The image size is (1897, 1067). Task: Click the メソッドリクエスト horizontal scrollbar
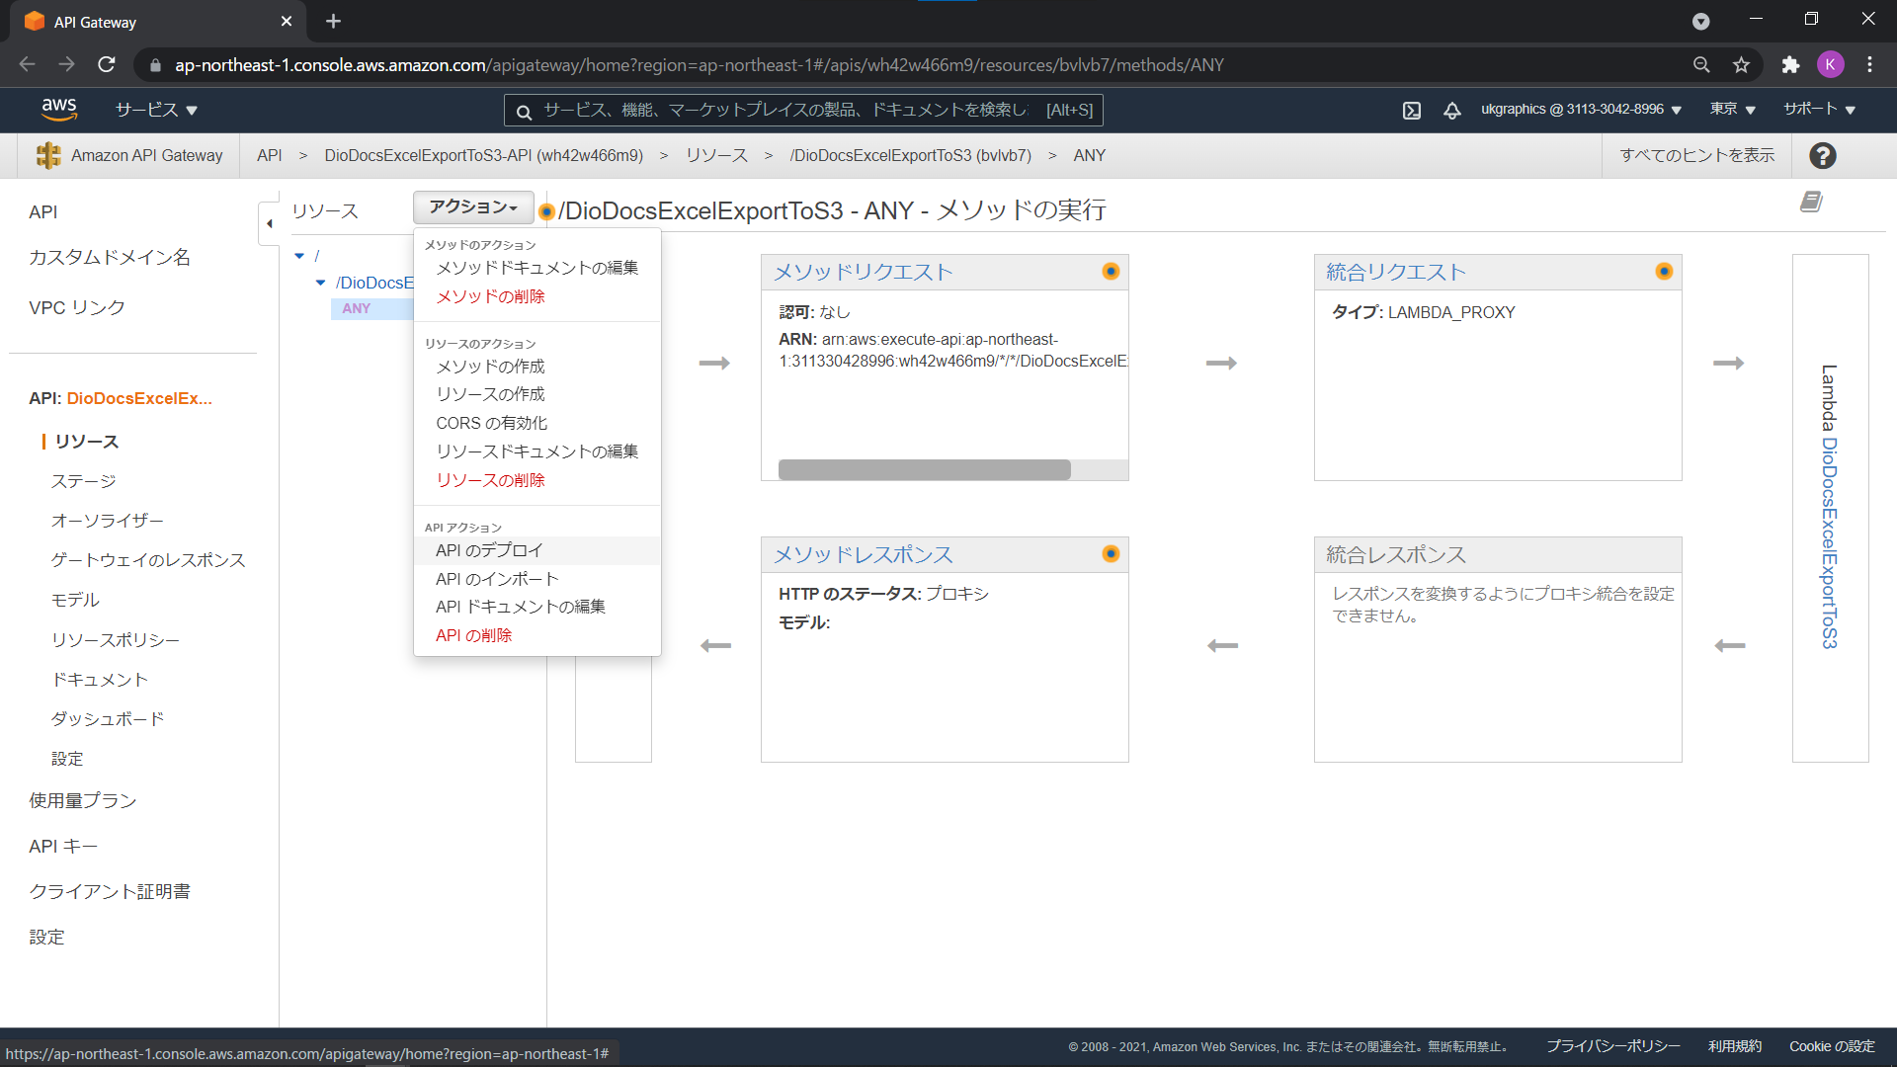pyautogui.click(x=925, y=469)
